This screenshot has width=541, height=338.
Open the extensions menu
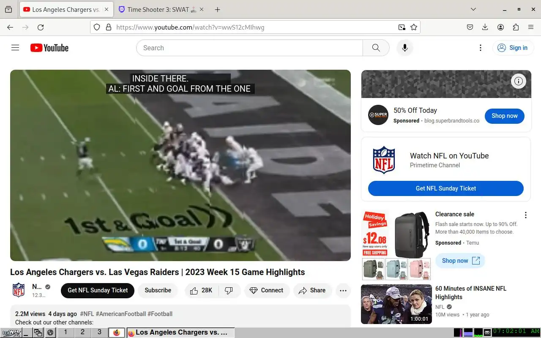click(516, 27)
